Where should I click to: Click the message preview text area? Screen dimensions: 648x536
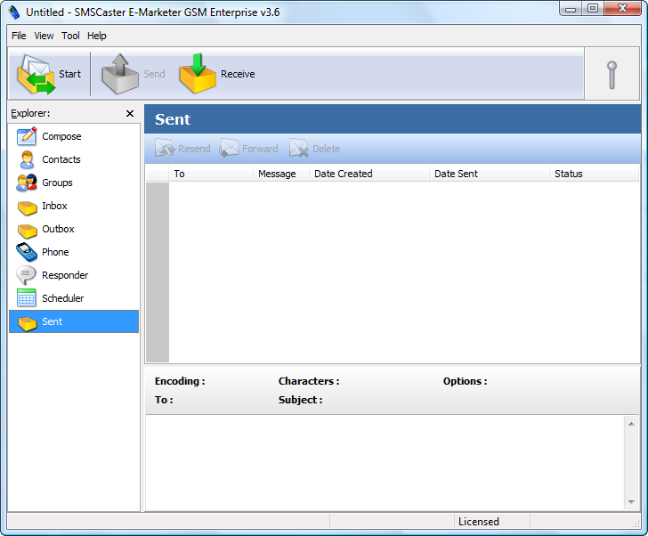coord(385,463)
